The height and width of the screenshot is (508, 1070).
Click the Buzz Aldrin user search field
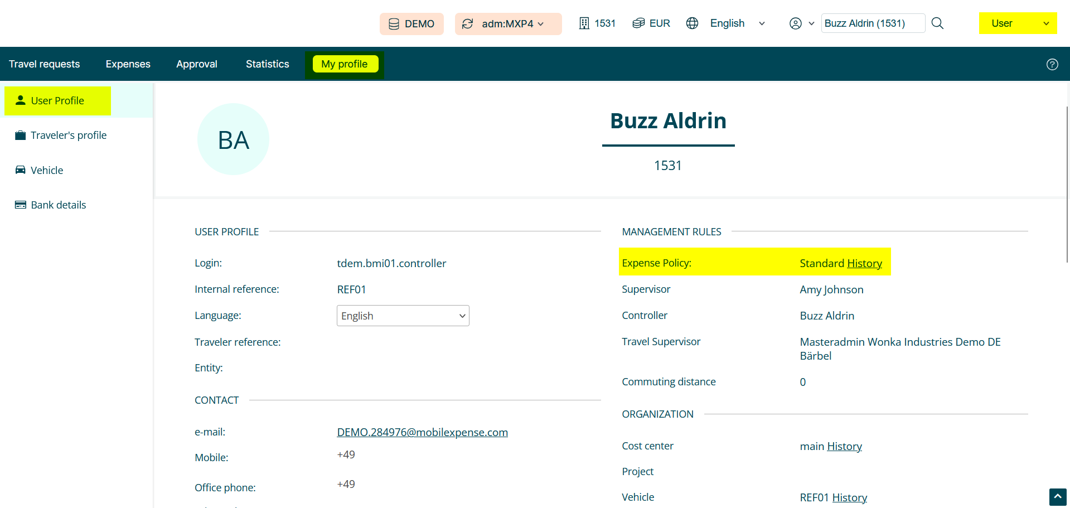click(872, 23)
